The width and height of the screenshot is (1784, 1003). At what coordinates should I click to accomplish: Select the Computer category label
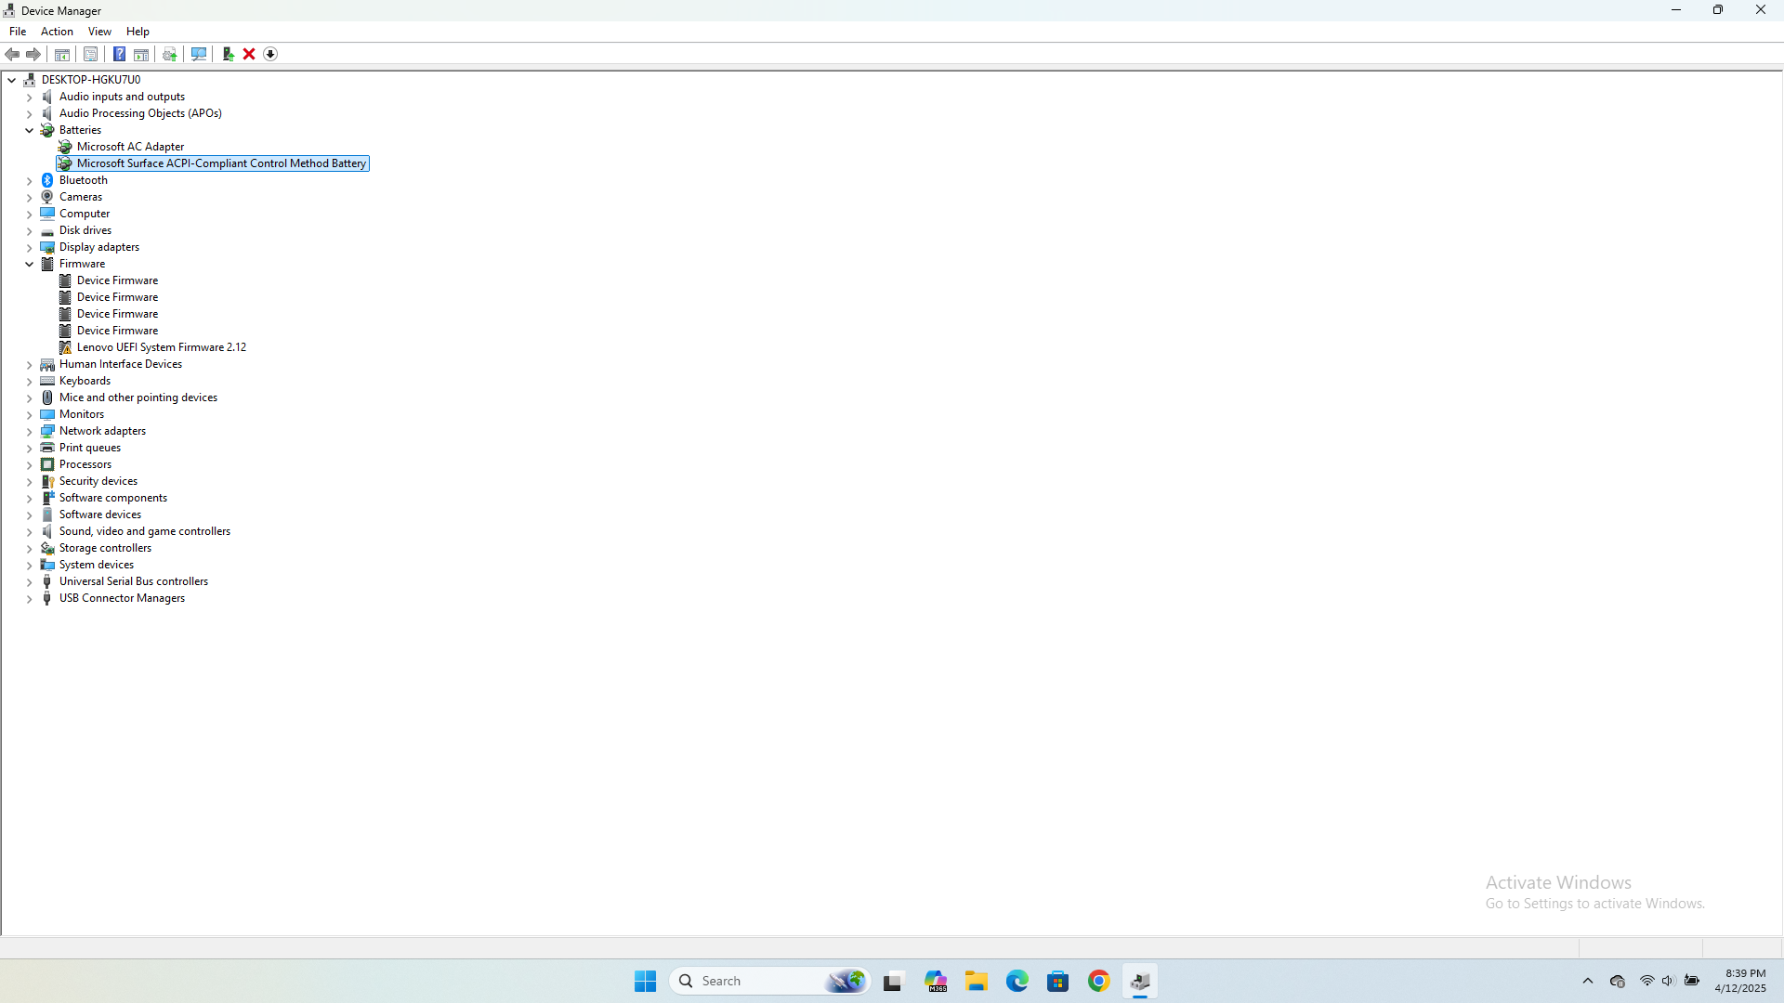pyautogui.click(x=85, y=214)
